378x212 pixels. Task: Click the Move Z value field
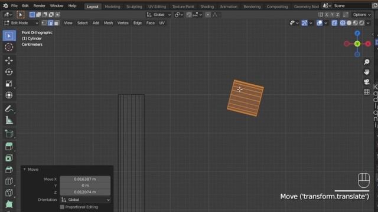85,192
